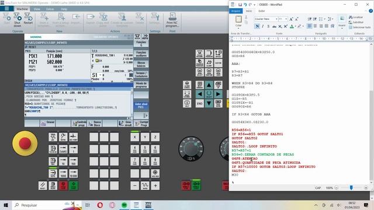Image resolution: width=374 pixels, height=210 pixels.
Task: Toggle bold (N) in WordPad
Action: (x=257, y=26)
